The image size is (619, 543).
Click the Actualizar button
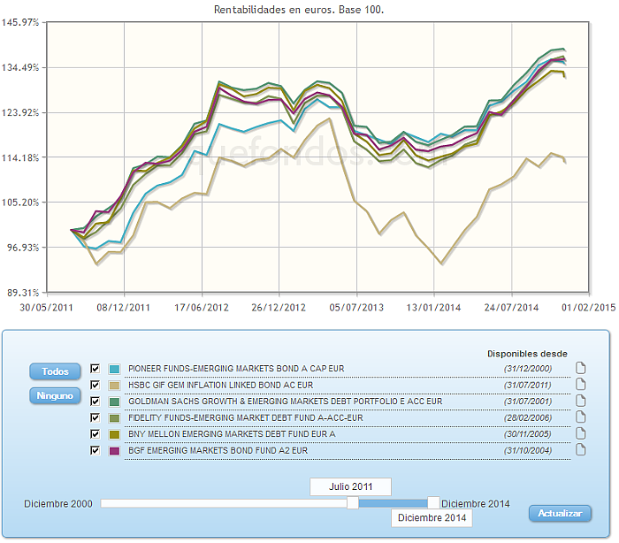pos(560,514)
